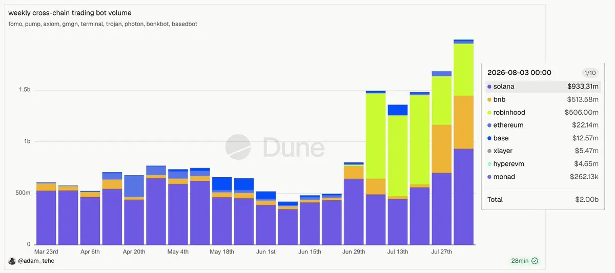Click the base legend color dot
Screen dimensions: 615x273
point(489,138)
